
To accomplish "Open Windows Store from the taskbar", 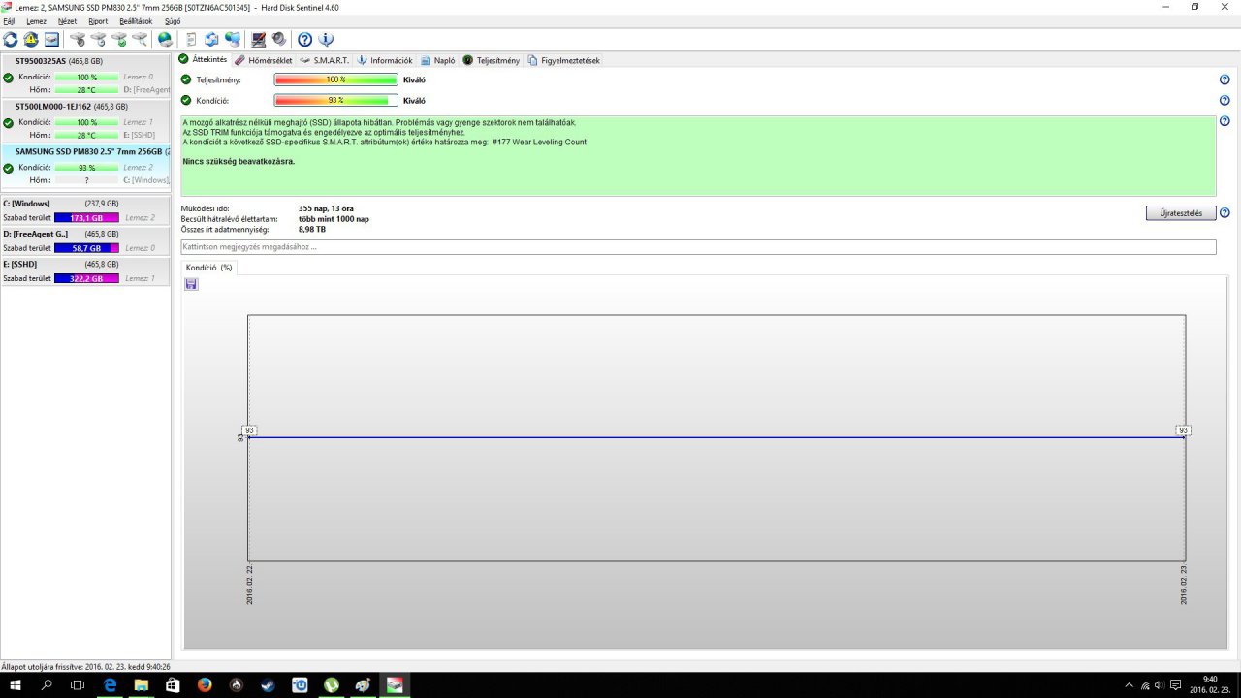I will [173, 685].
